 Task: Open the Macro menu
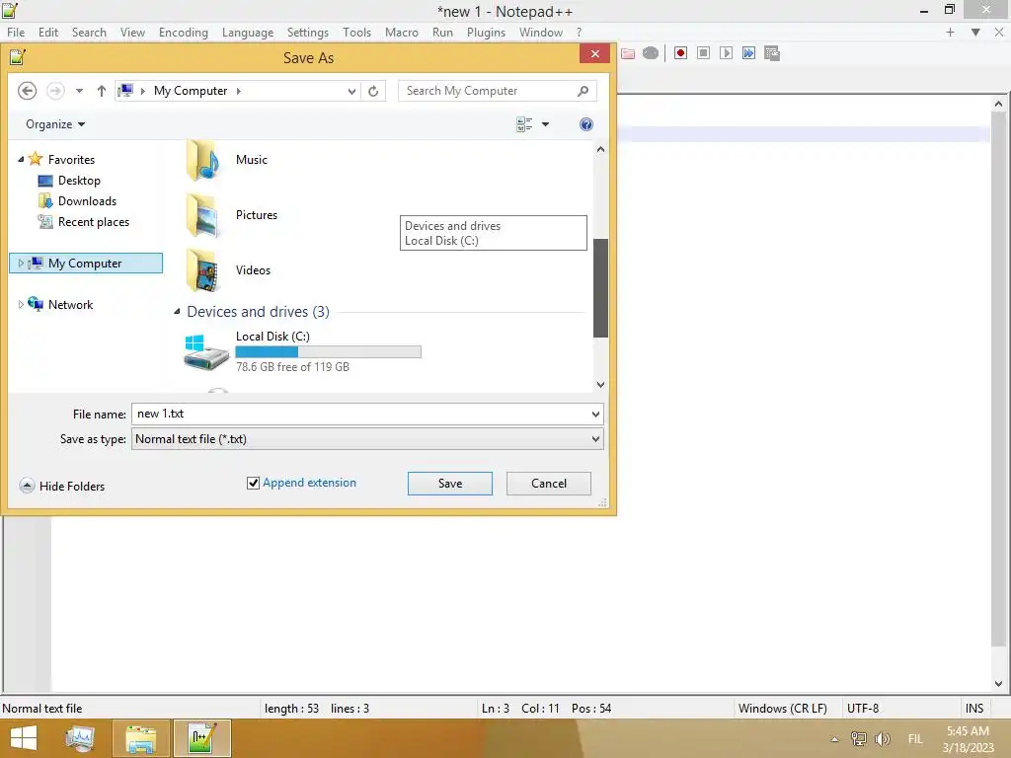tap(401, 33)
